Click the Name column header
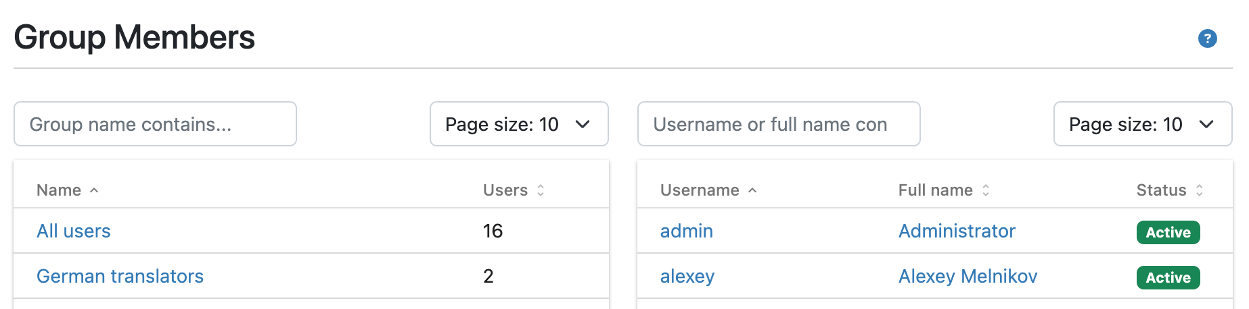The image size is (1249, 309). click(59, 190)
